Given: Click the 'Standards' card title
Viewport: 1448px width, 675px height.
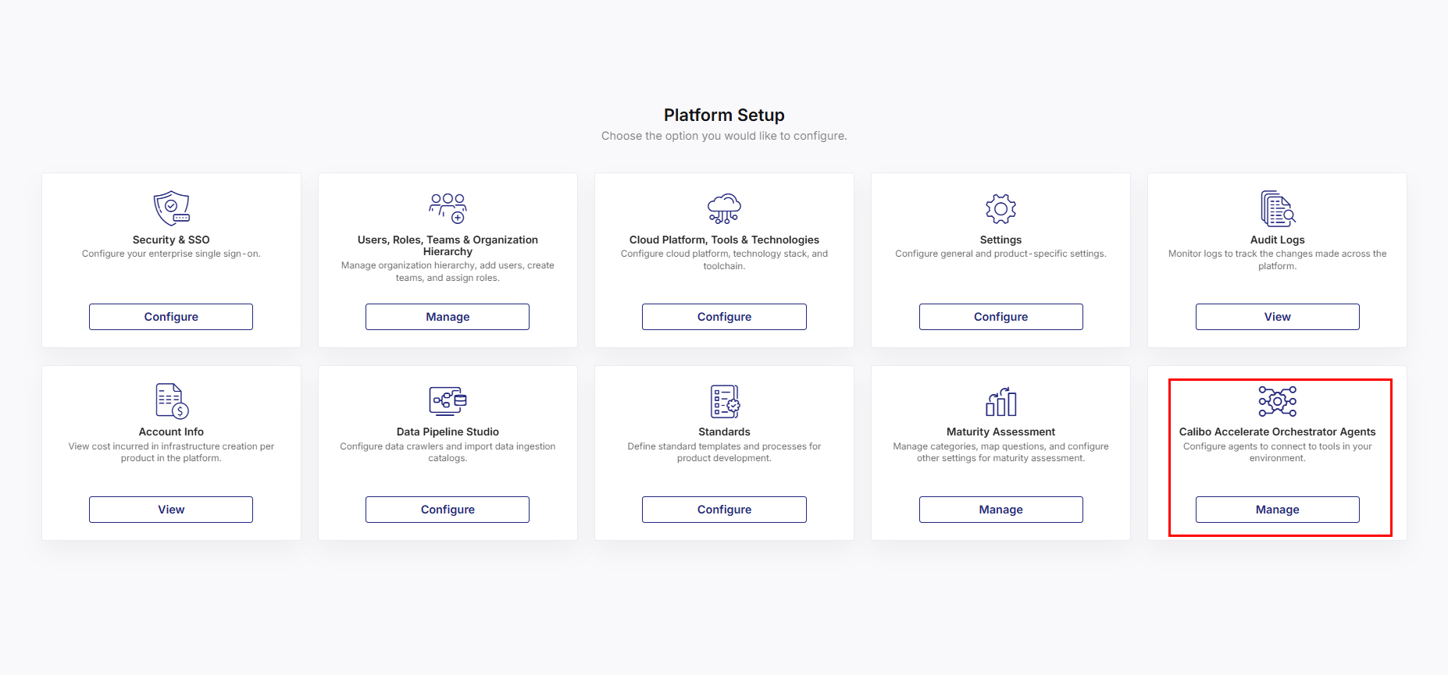Looking at the screenshot, I should [724, 432].
